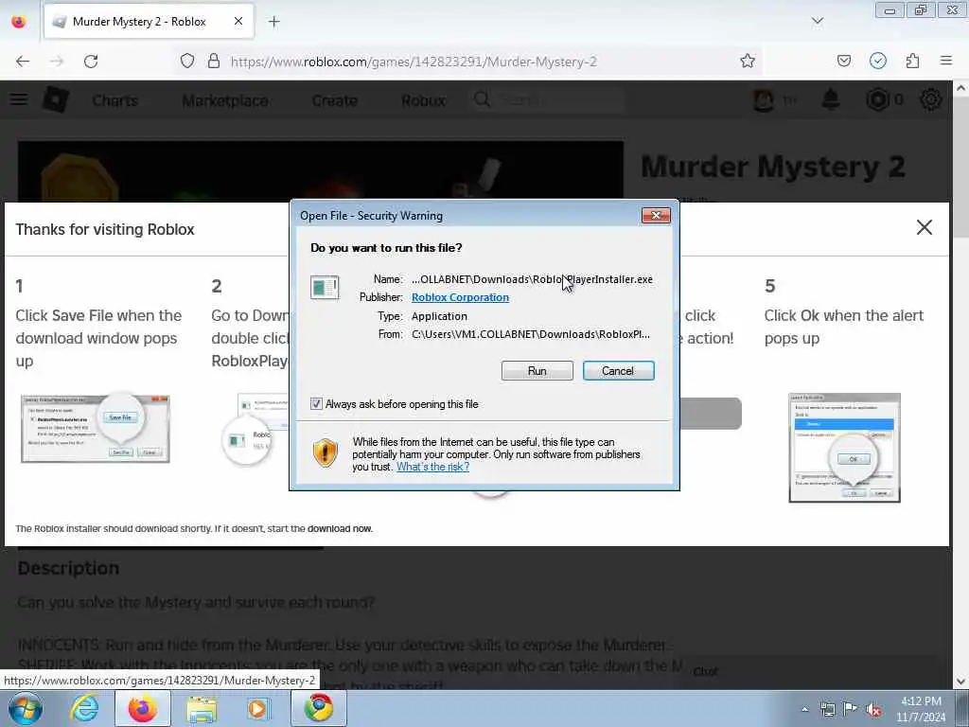Image resolution: width=969 pixels, height=727 pixels.
Task: Open the Roblox notifications bell
Action: coord(831,99)
